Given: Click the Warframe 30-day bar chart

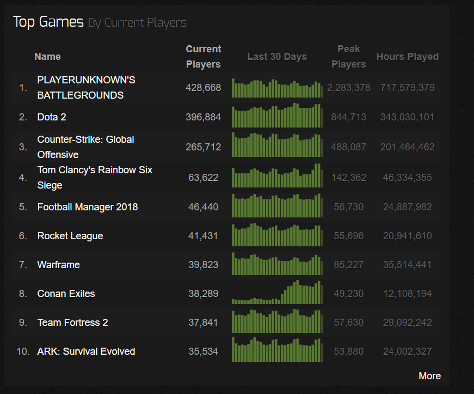Looking at the screenshot, I should point(278,264).
